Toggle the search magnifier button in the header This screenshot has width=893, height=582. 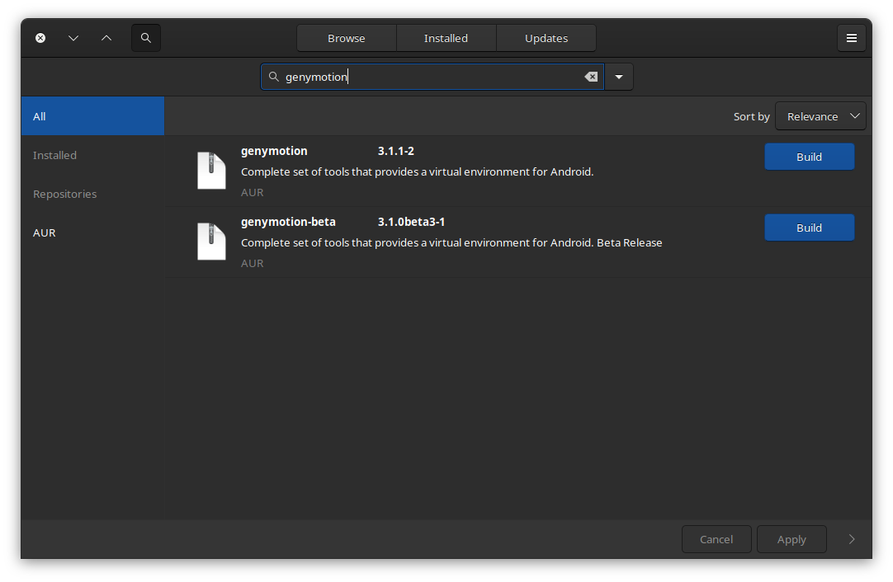click(x=146, y=38)
